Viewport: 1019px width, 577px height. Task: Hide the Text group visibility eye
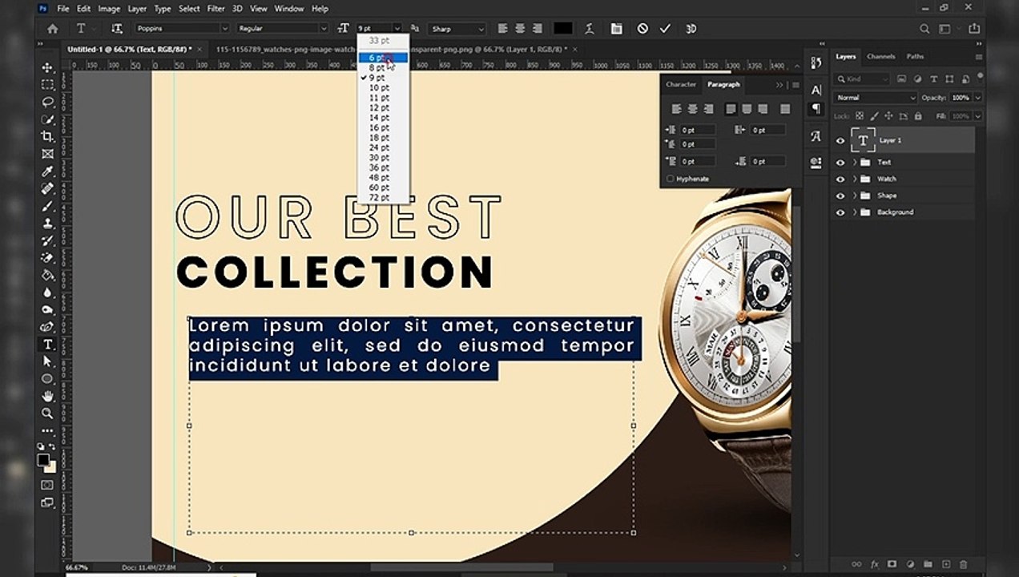[x=840, y=162]
